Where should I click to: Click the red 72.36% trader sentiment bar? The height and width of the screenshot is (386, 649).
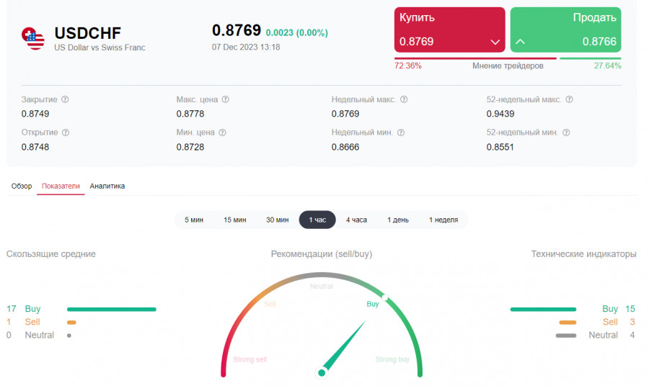(x=475, y=58)
